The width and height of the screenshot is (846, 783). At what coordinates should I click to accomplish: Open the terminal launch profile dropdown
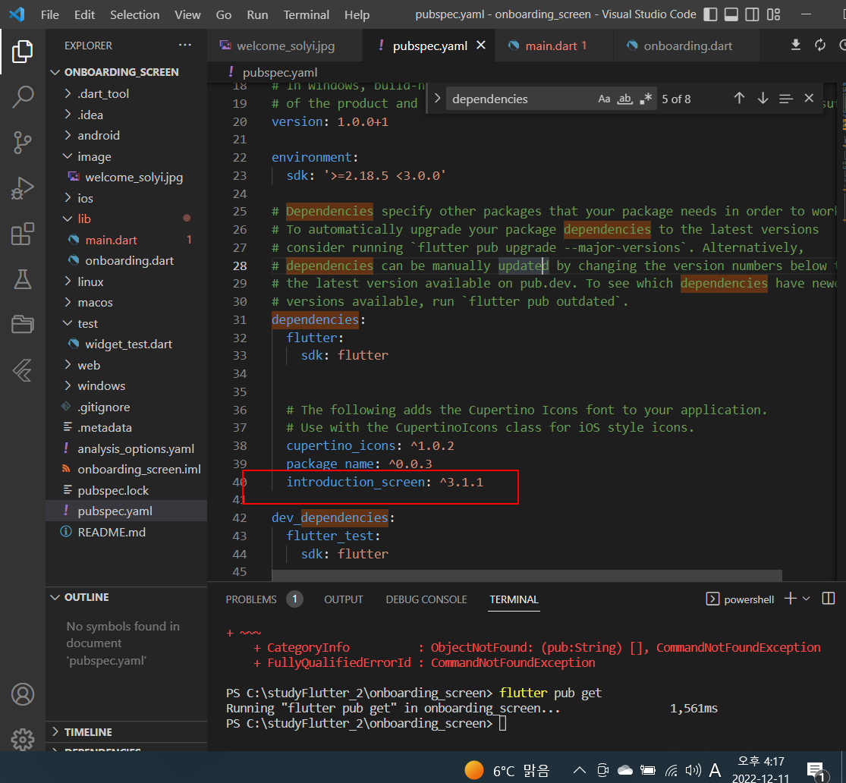click(807, 599)
